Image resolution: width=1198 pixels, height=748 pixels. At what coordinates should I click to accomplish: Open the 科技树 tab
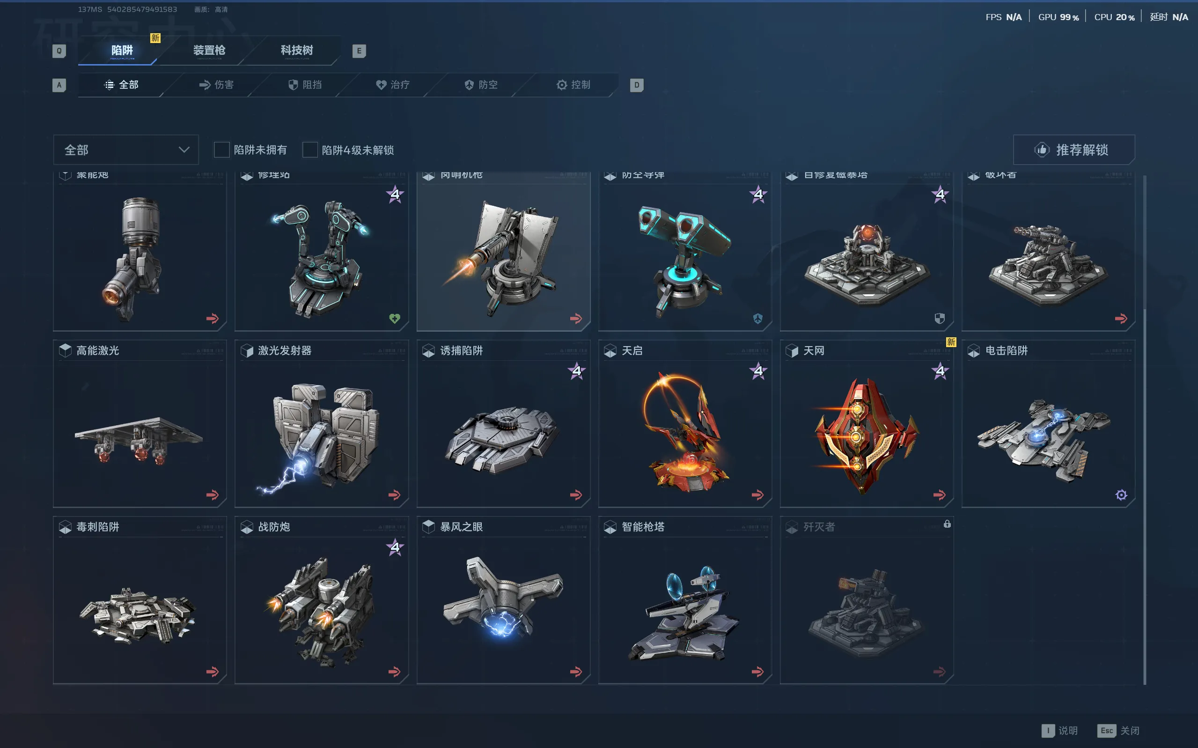(296, 51)
